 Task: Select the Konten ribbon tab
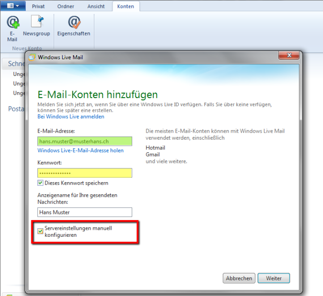[126, 7]
